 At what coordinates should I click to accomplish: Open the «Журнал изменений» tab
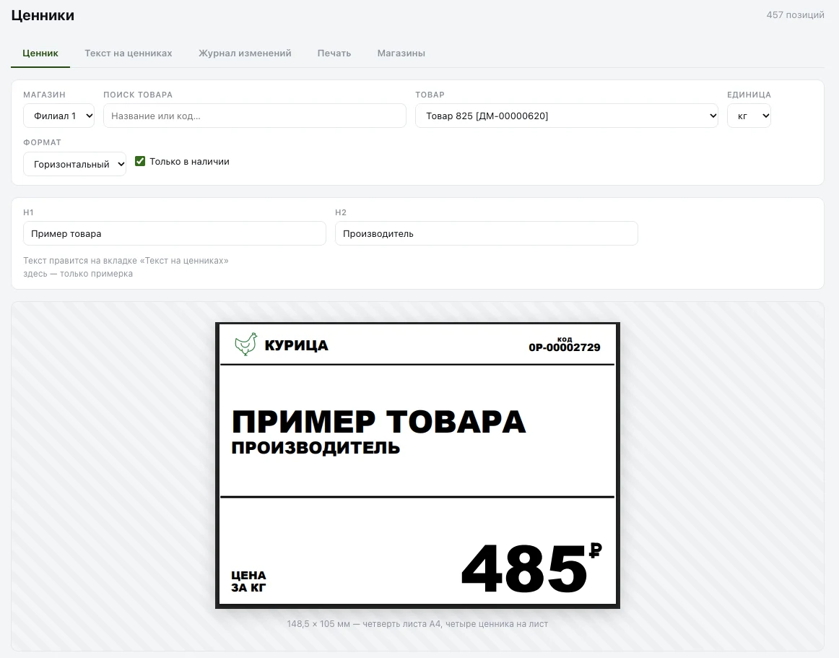245,53
